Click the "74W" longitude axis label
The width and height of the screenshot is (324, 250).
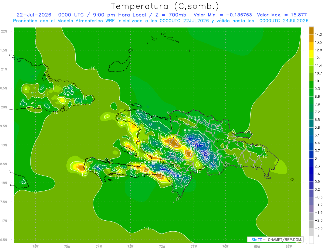coord(99,246)
